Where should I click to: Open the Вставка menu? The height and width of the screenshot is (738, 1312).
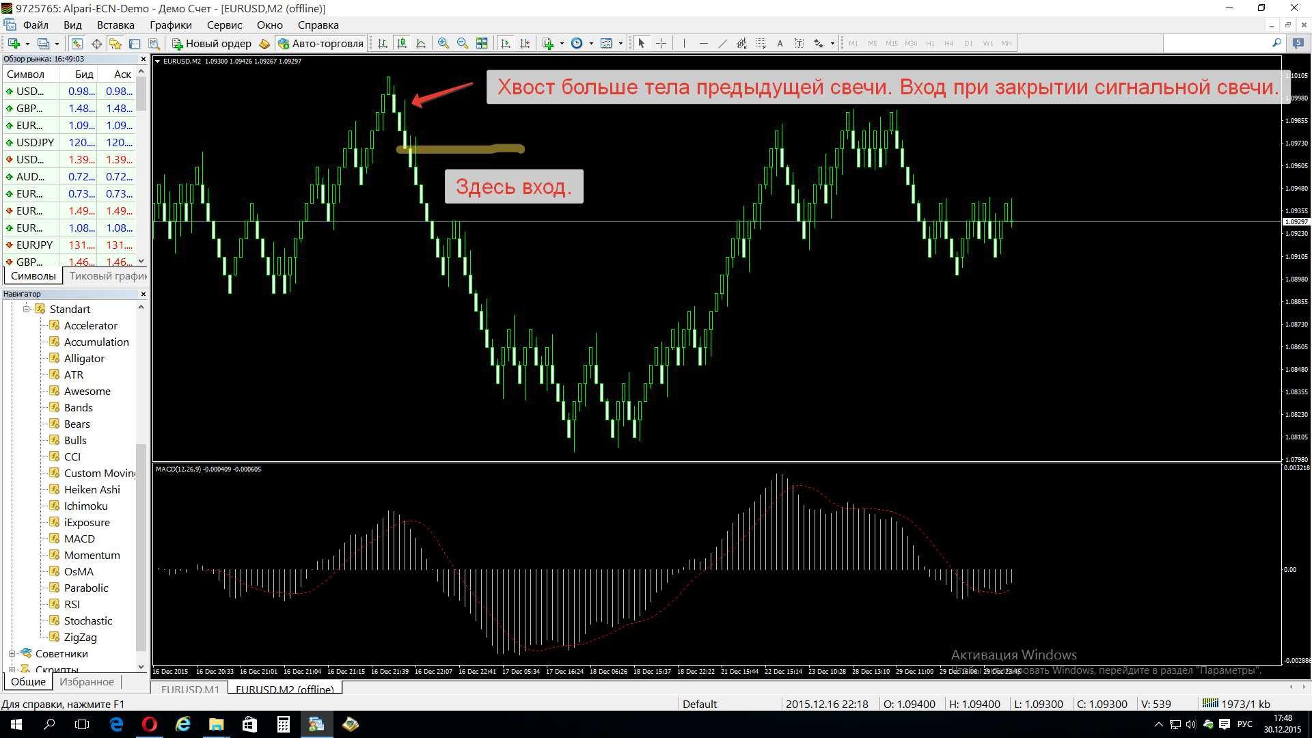click(x=115, y=25)
